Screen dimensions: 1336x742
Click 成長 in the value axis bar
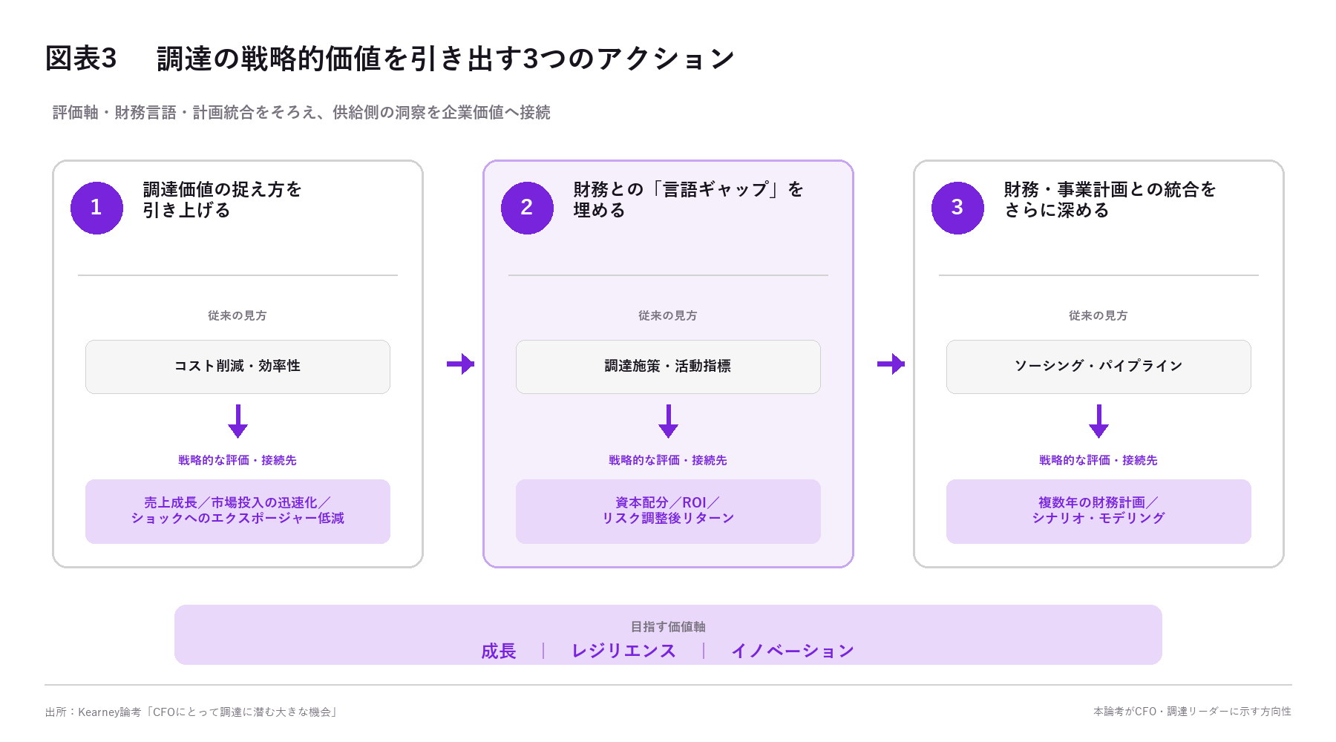click(x=499, y=651)
